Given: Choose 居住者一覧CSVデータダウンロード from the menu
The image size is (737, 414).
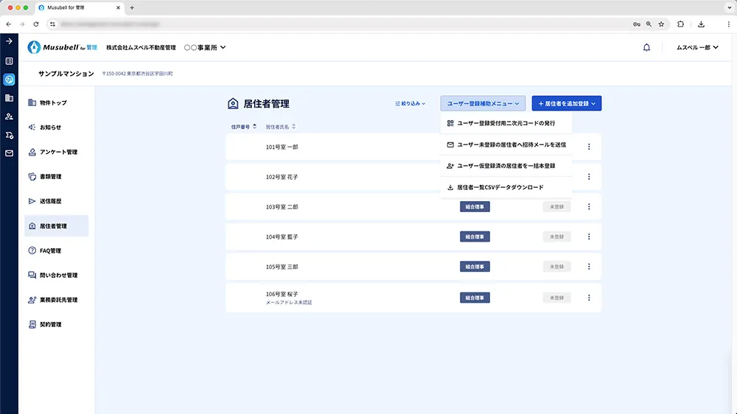Looking at the screenshot, I should [x=500, y=187].
